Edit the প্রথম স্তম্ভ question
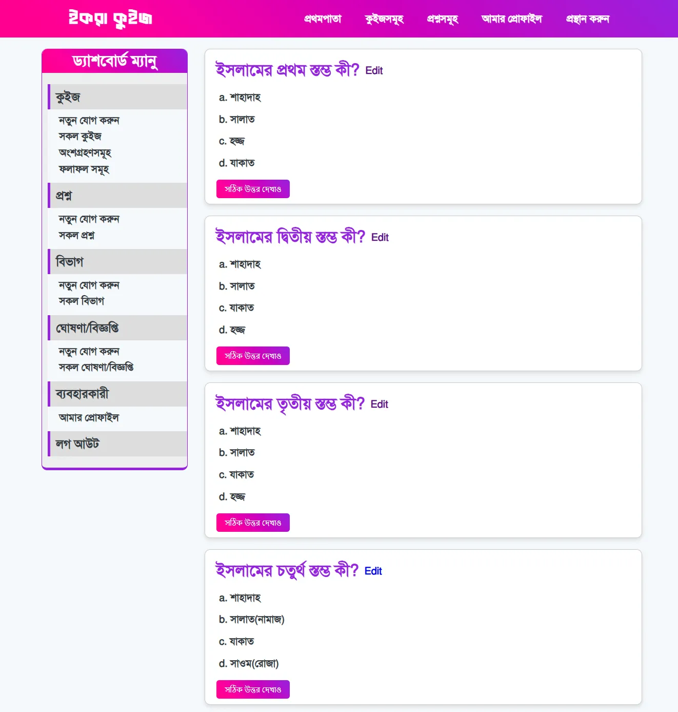Screen dimensions: 678x712 point(374,71)
